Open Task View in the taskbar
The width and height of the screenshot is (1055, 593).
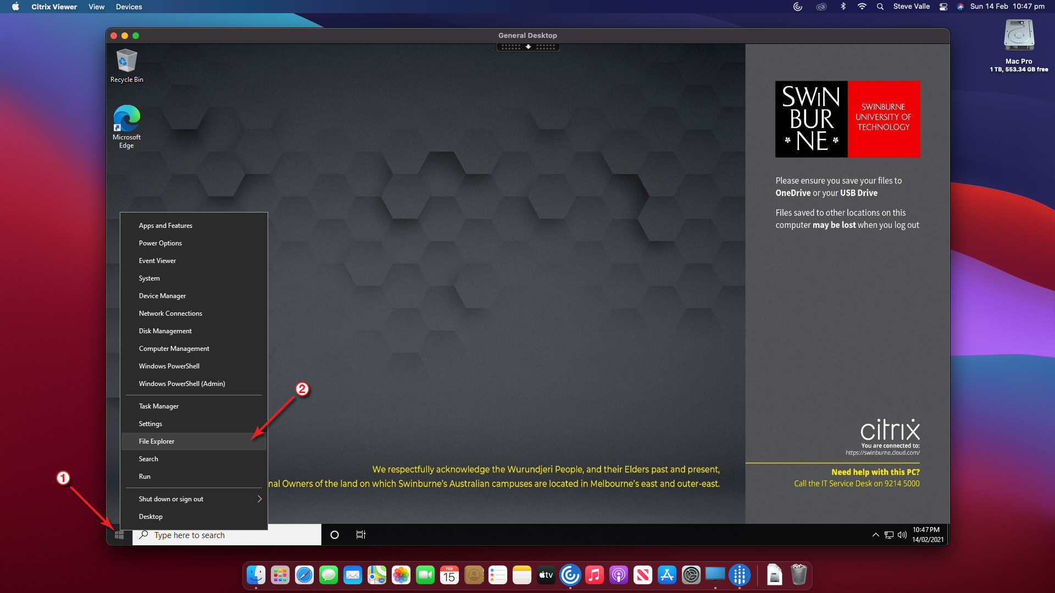pos(360,535)
